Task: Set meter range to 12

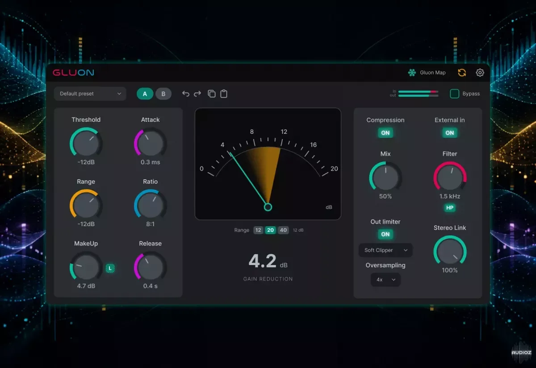Action: (258, 230)
